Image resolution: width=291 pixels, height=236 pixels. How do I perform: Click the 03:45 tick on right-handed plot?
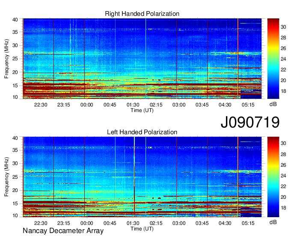tap(202, 105)
